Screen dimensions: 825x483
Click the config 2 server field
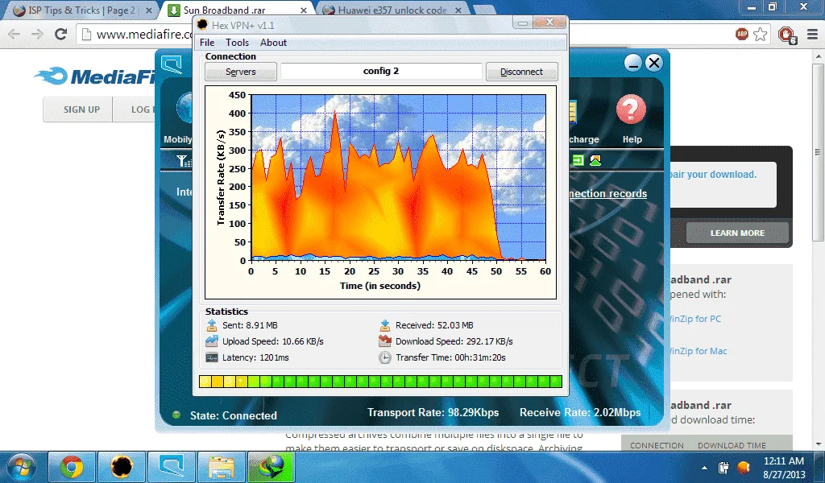[381, 71]
